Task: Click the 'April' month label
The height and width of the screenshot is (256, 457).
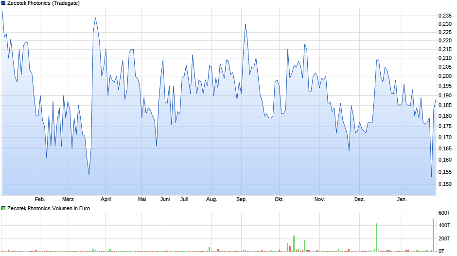Action: (106, 200)
